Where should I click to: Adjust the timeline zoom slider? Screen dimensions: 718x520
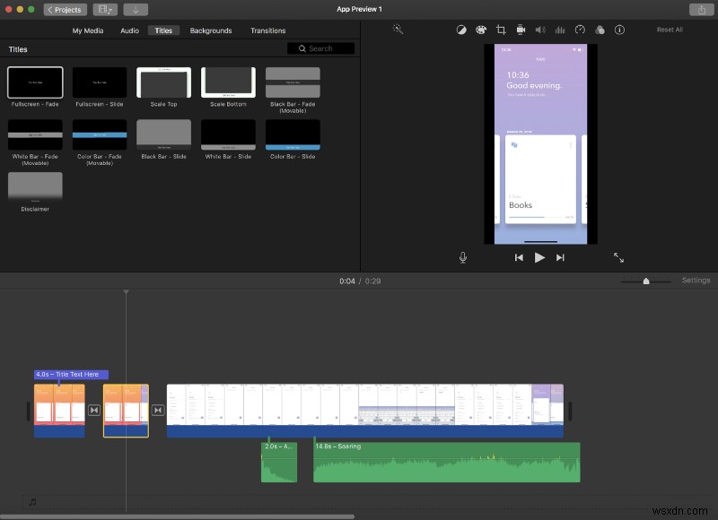pyautogui.click(x=646, y=280)
